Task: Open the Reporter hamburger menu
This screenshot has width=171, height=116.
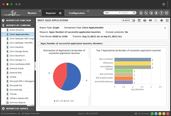Action: (60, 13)
